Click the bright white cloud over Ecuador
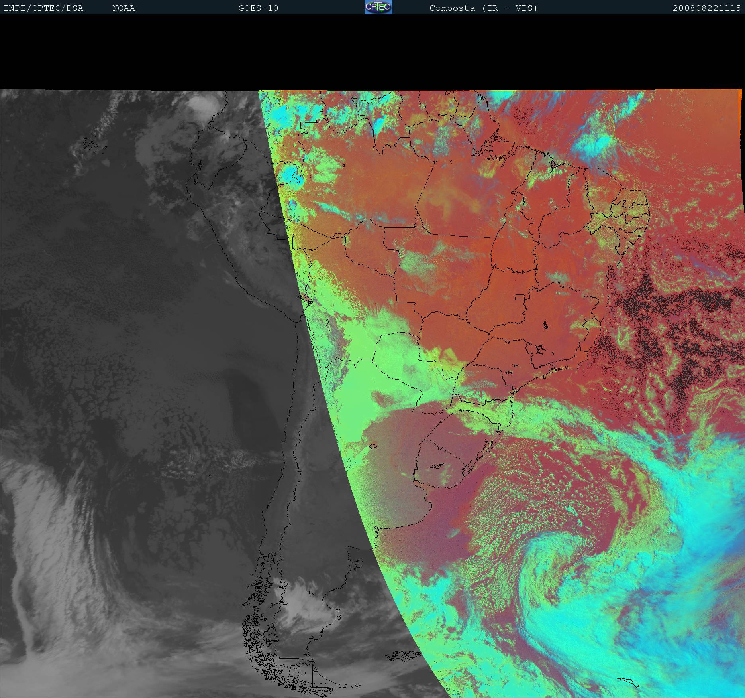Screen dimensions: 745x698 [x=203, y=104]
